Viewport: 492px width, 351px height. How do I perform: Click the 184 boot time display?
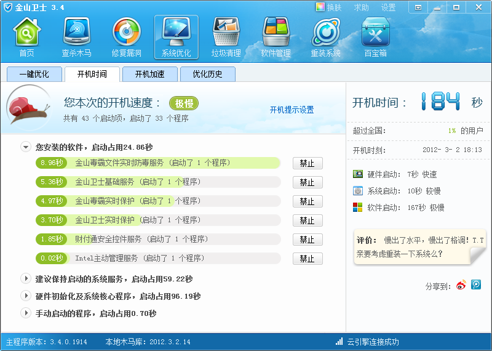pyautogui.click(x=440, y=102)
